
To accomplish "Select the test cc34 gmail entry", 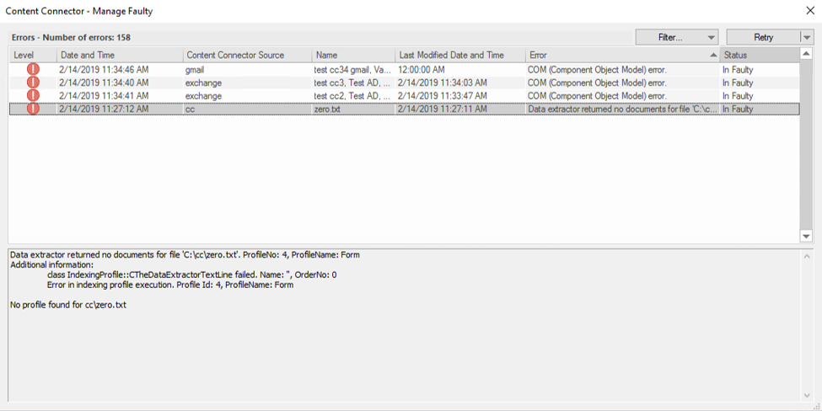I will tap(352, 70).
